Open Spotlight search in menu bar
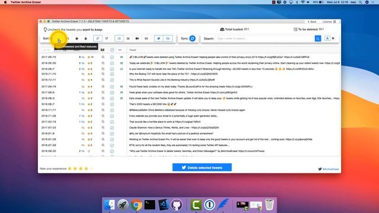The height and width of the screenshot is (213, 379). (x=360, y=2)
